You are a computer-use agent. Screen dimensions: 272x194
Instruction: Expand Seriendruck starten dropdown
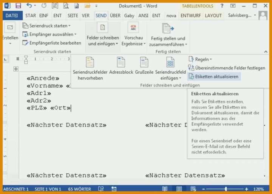(46, 26)
